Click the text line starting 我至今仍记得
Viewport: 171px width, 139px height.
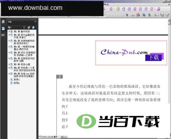pos(115,86)
